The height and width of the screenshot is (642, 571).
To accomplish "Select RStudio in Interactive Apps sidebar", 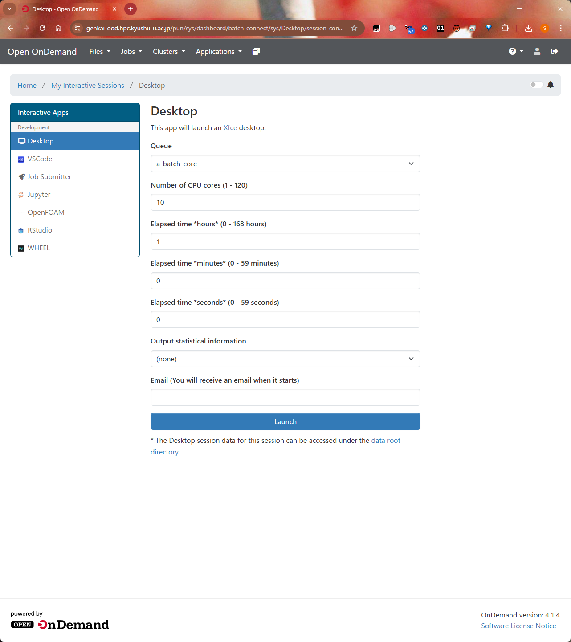I will click(x=75, y=230).
